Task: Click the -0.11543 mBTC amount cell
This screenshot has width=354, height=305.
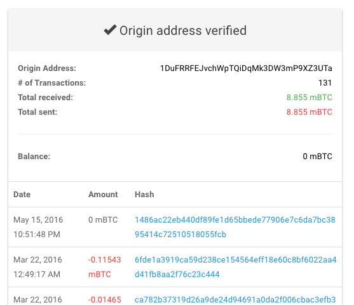Action: pos(104,267)
